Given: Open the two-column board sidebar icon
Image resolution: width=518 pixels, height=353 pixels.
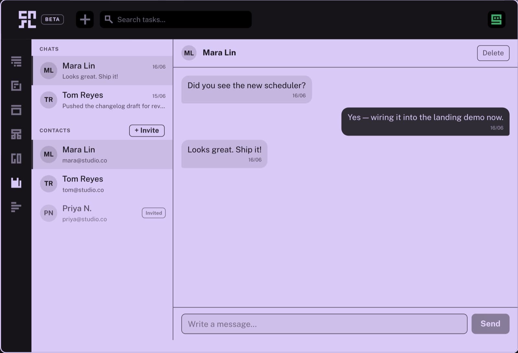Looking at the screenshot, I should (16, 158).
